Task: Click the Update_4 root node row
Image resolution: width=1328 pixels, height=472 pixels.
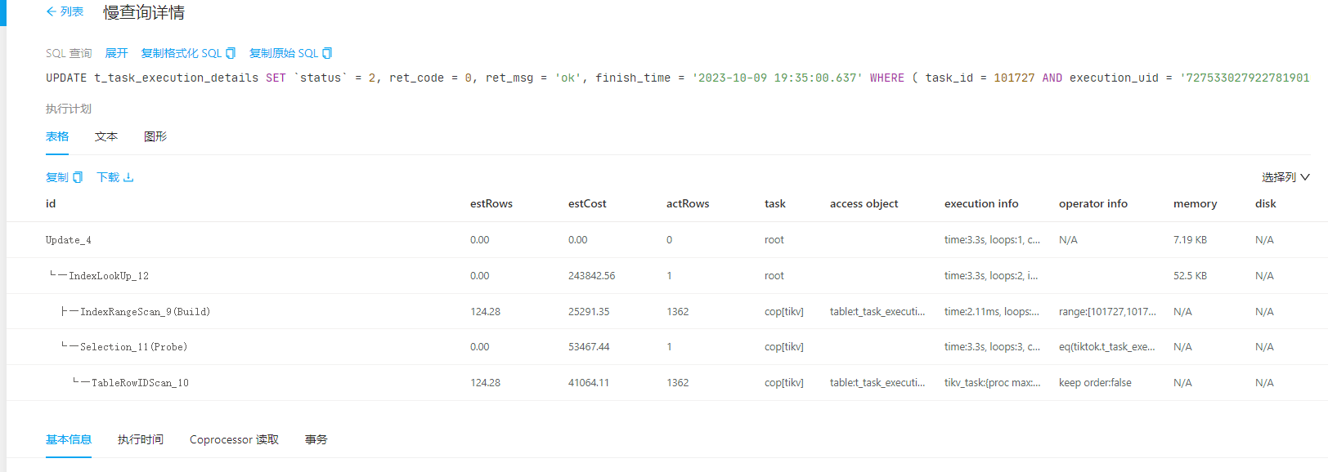Action: (x=666, y=240)
